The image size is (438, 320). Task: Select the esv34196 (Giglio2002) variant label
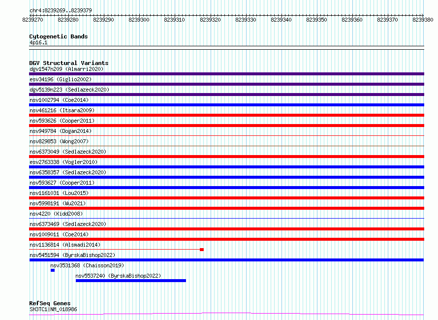61,79
